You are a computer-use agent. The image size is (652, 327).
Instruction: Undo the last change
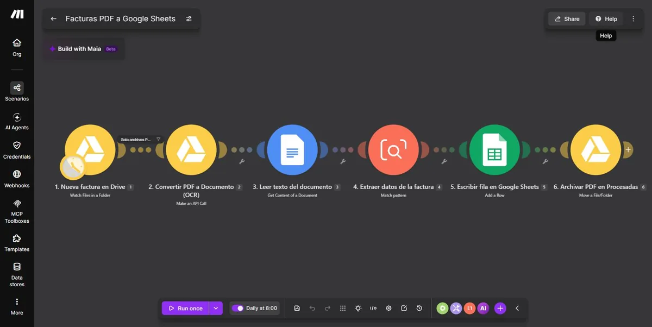click(x=312, y=308)
